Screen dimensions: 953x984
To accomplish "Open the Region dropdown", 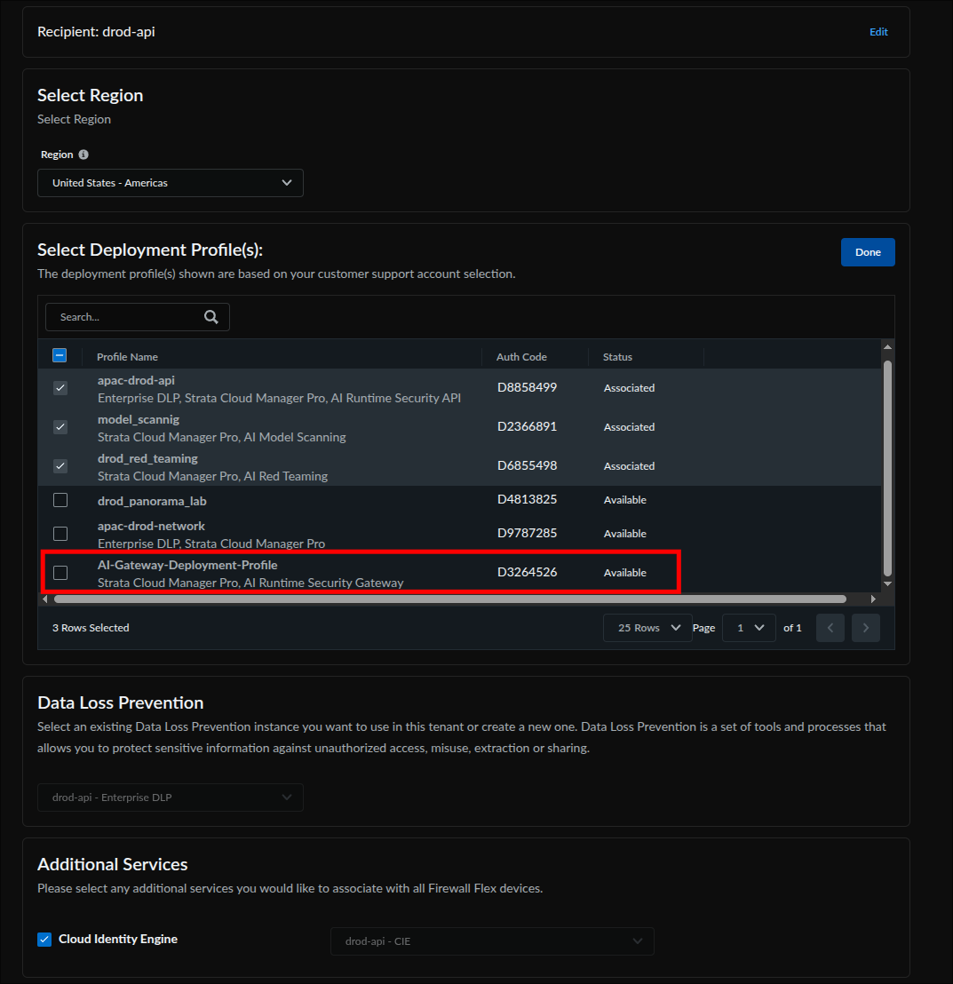I will [x=171, y=183].
